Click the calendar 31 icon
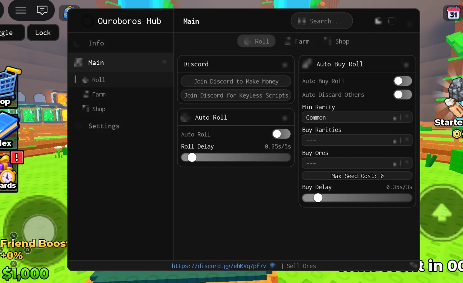This screenshot has height=283, width=463. tap(453, 13)
